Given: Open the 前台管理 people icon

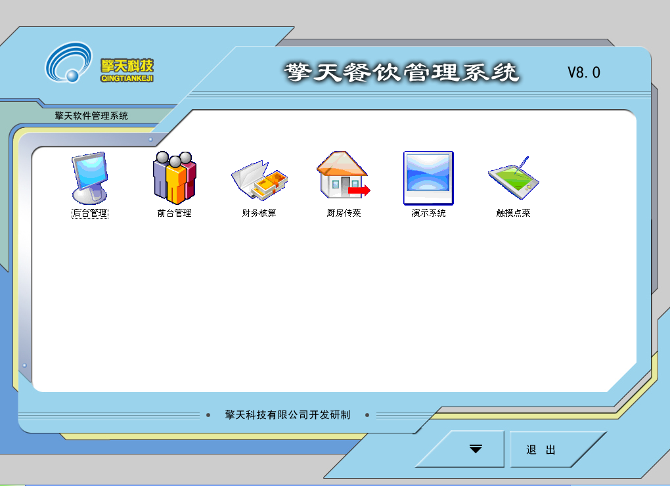Looking at the screenshot, I should (x=174, y=177).
